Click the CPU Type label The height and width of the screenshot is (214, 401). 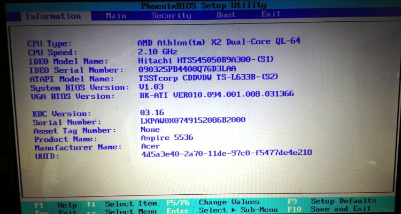click(x=50, y=44)
